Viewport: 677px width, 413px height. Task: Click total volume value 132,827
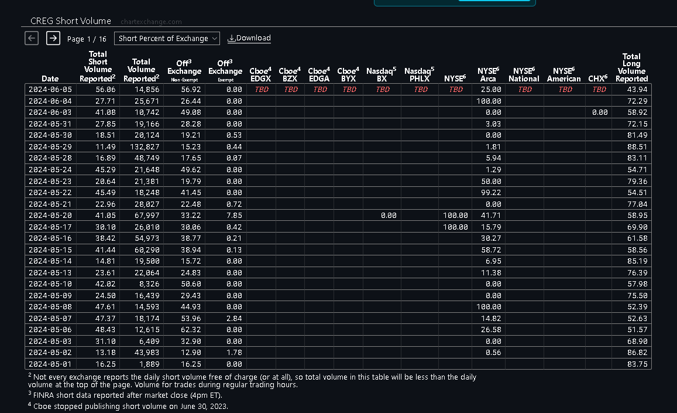point(145,146)
